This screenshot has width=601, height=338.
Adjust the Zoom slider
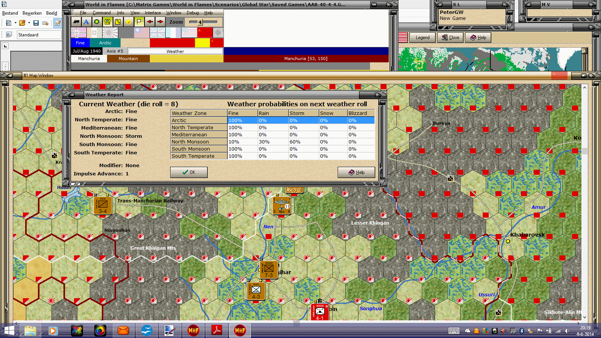coord(203,22)
